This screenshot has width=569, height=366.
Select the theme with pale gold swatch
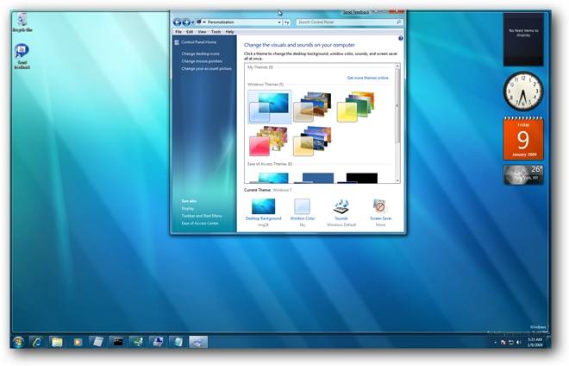pyautogui.click(x=312, y=142)
